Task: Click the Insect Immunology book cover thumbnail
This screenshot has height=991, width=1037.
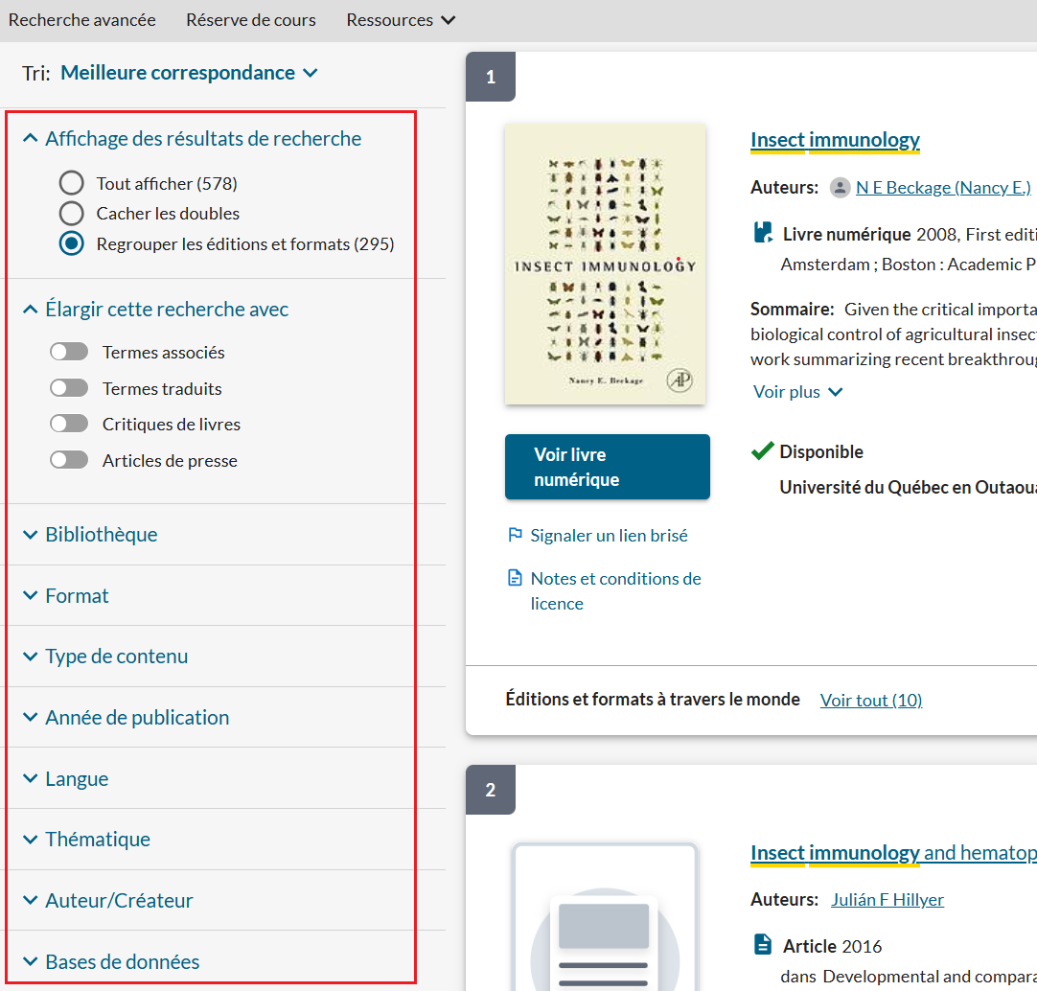Action: [605, 265]
